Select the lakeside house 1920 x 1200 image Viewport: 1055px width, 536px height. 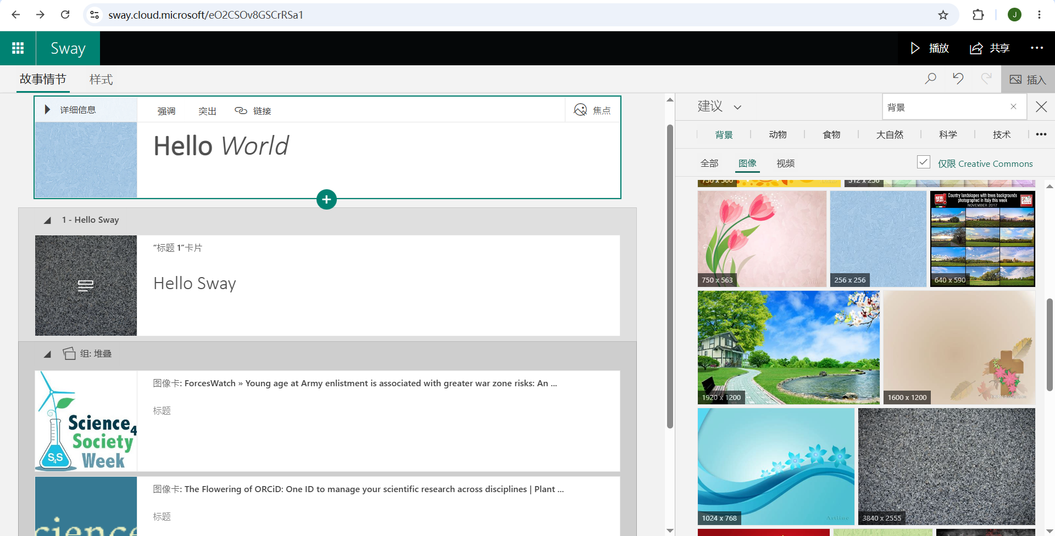click(x=789, y=347)
